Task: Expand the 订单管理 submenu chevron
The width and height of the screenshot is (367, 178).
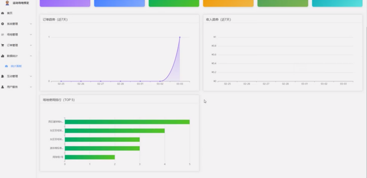Action: [x=31, y=45]
